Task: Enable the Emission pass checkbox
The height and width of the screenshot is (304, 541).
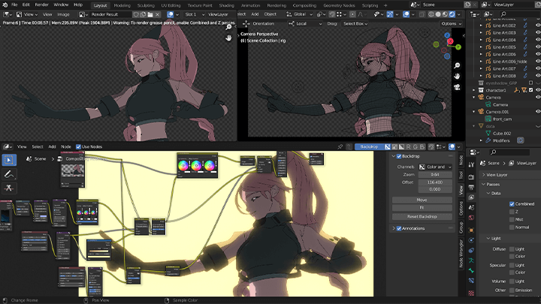Action: [x=512, y=290]
